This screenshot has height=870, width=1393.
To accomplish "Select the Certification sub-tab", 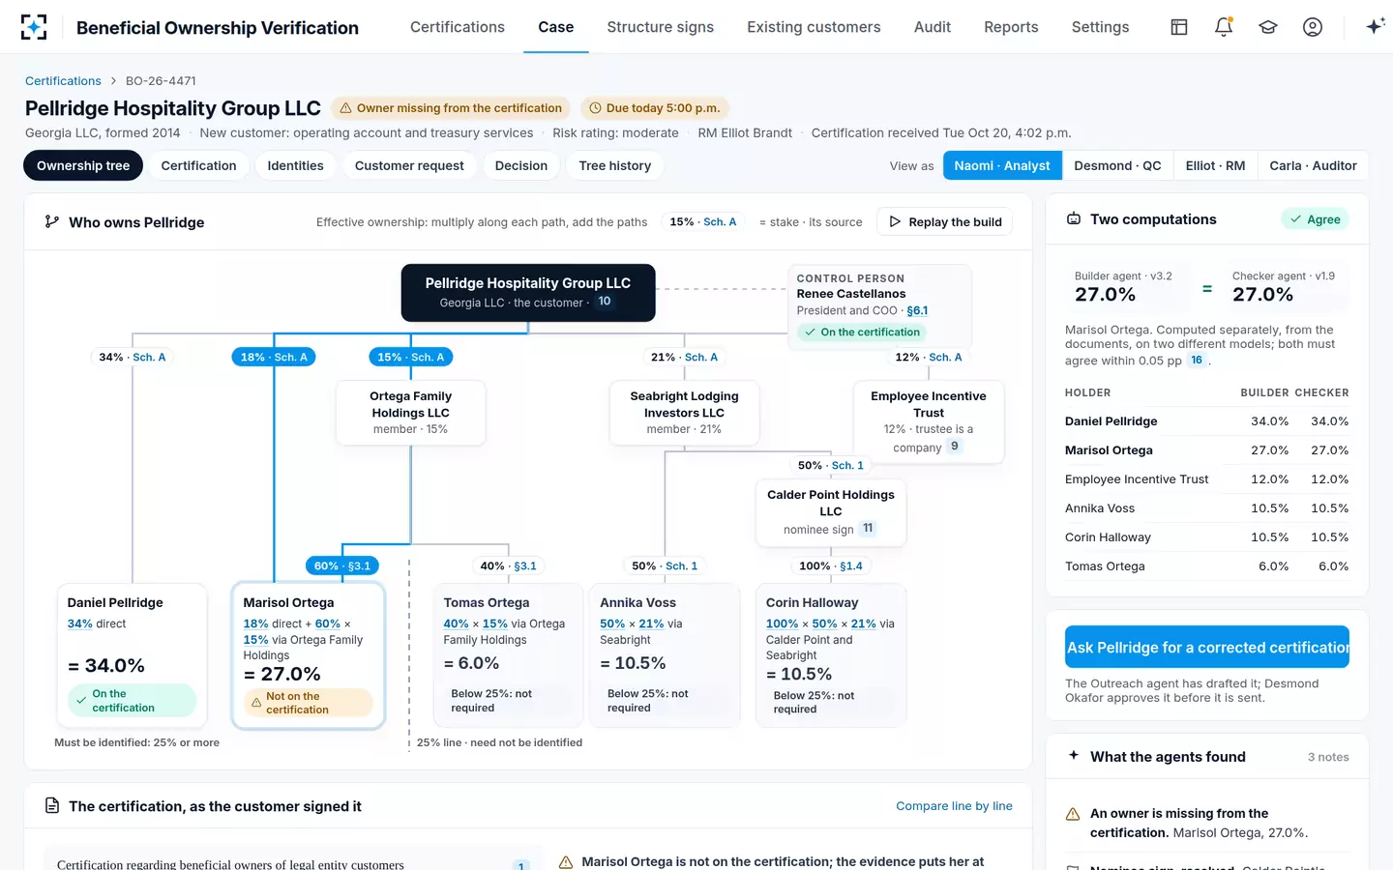I will click(198, 166).
